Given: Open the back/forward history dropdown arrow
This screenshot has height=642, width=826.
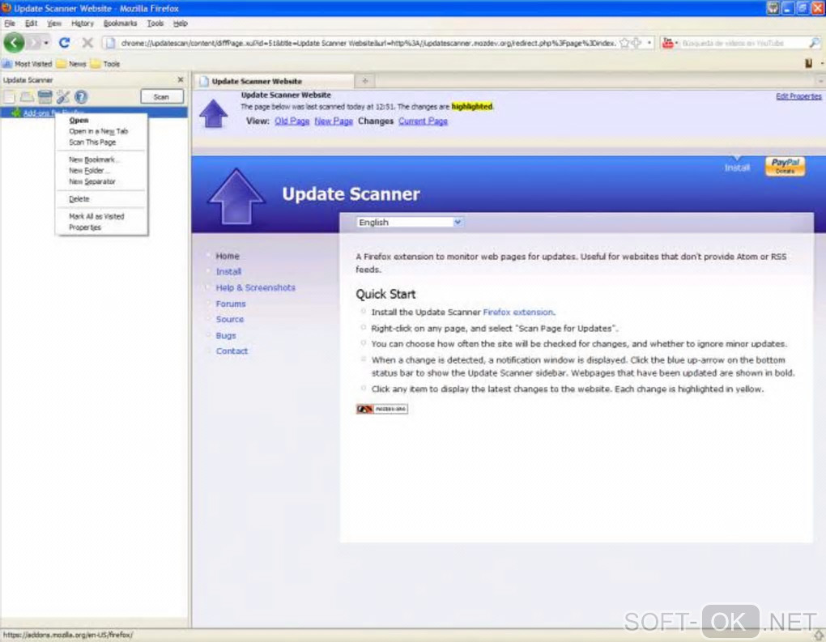Looking at the screenshot, I should click(x=47, y=43).
